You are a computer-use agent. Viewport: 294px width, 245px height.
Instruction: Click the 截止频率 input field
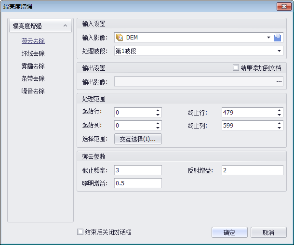138,170
